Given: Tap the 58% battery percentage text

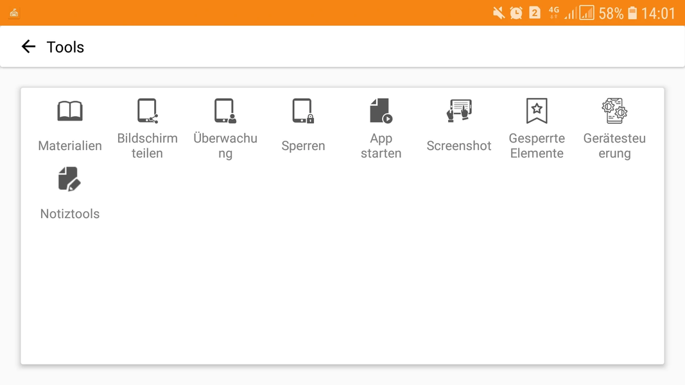Looking at the screenshot, I should pos(611,13).
